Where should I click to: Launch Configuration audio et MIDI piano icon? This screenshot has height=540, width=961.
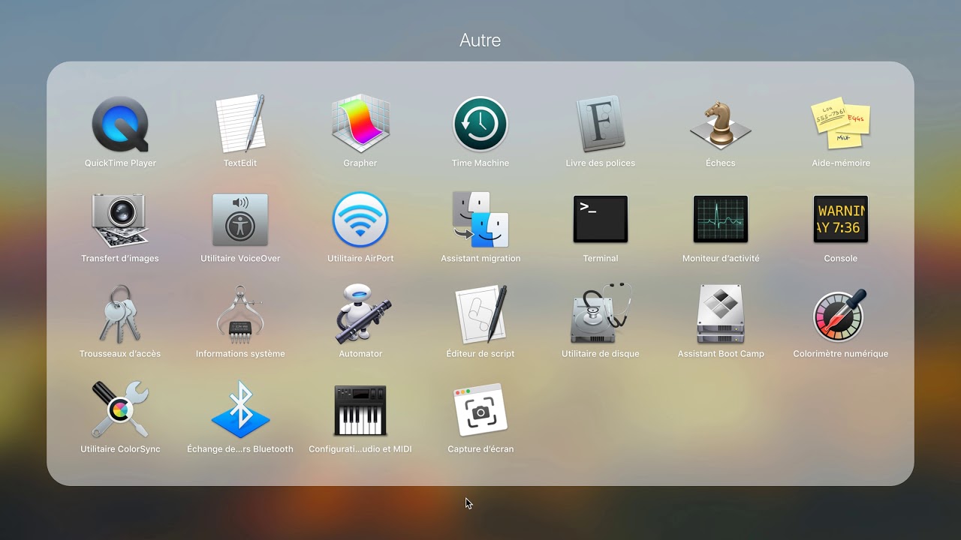point(360,409)
